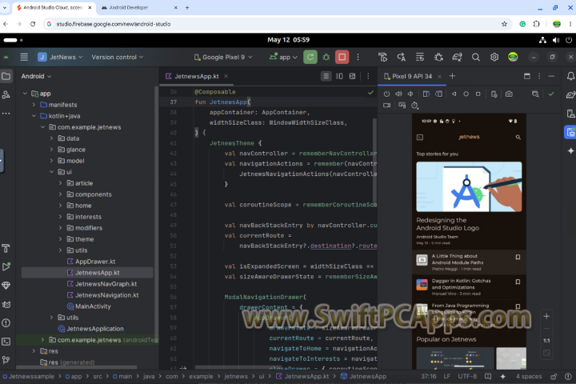Open Search Everywhere magnifier
This screenshot has height=384, width=576.
coord(476,57)
